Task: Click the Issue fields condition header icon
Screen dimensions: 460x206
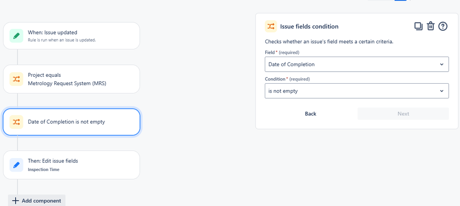Action: 271,26
